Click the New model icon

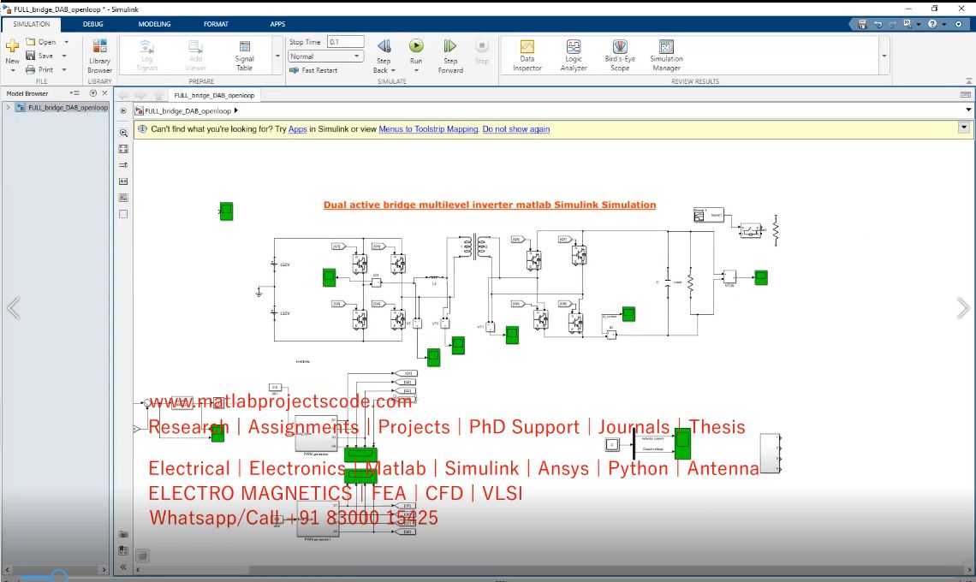12,46
